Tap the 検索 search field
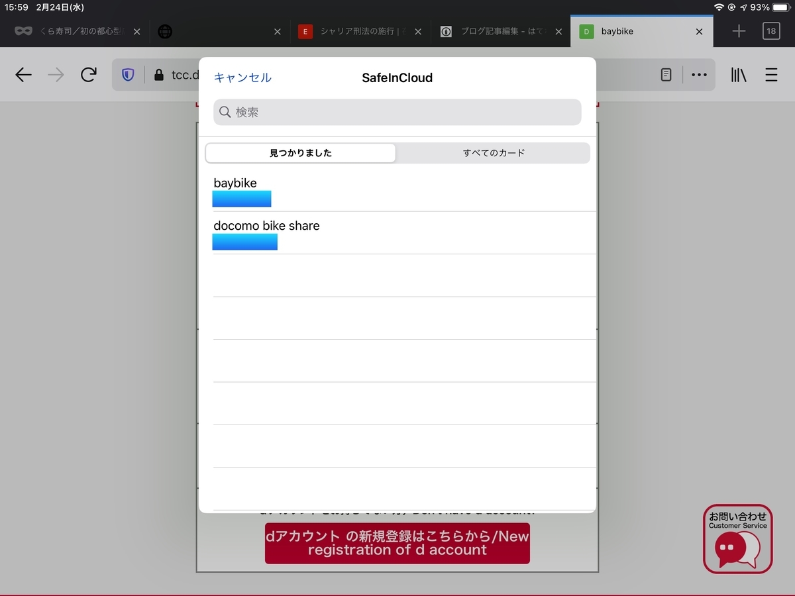This screenshot has height=596, width=795. (x=397, y=112)
